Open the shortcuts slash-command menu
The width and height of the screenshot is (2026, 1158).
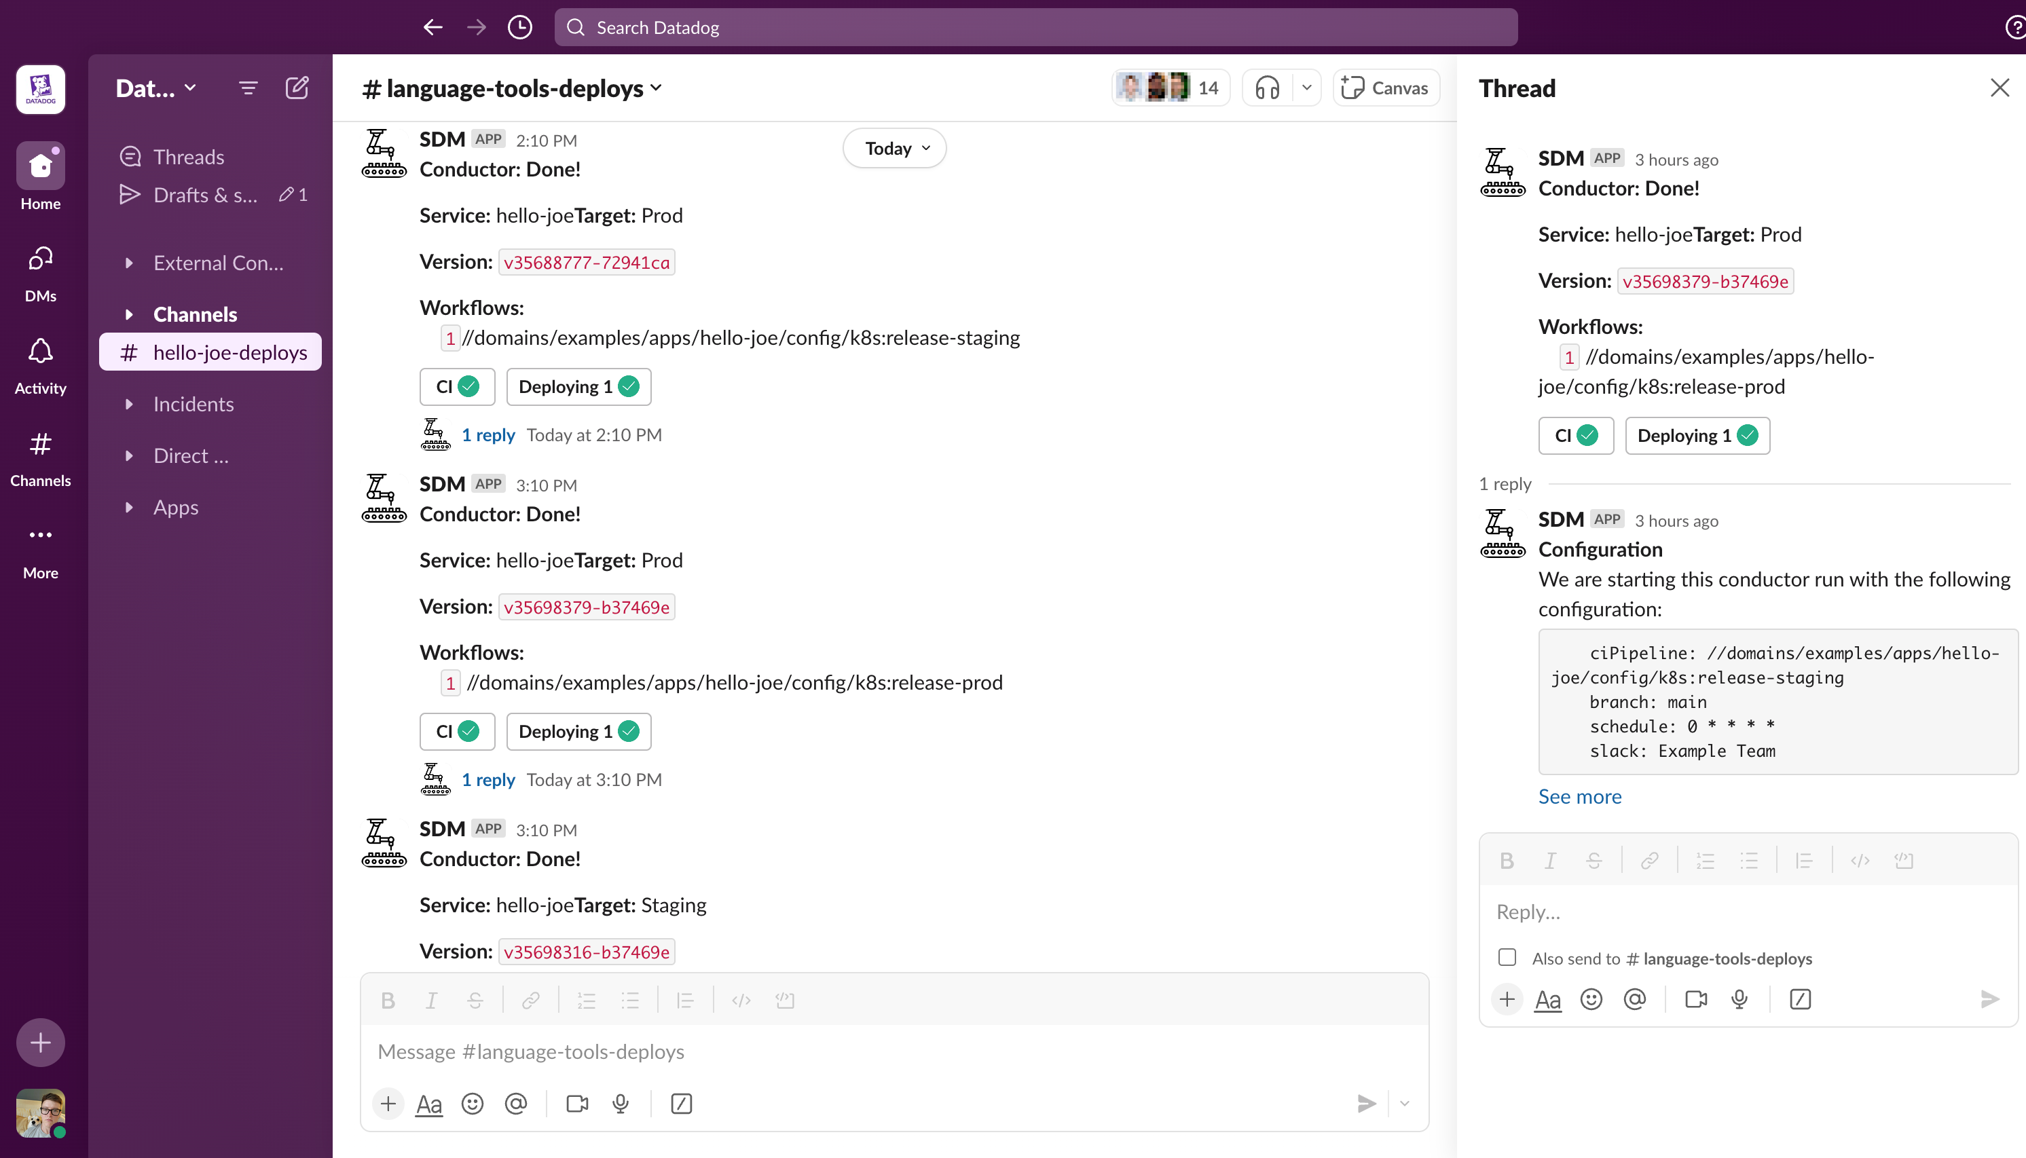coord(681,1104)
